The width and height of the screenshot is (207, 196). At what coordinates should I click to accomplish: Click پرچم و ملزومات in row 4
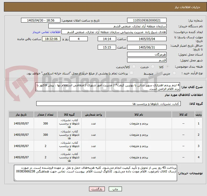click(139, 157)
